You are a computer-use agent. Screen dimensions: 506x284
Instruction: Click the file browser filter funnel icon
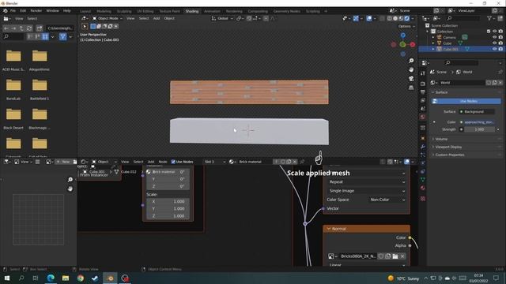tap(63, 37)
